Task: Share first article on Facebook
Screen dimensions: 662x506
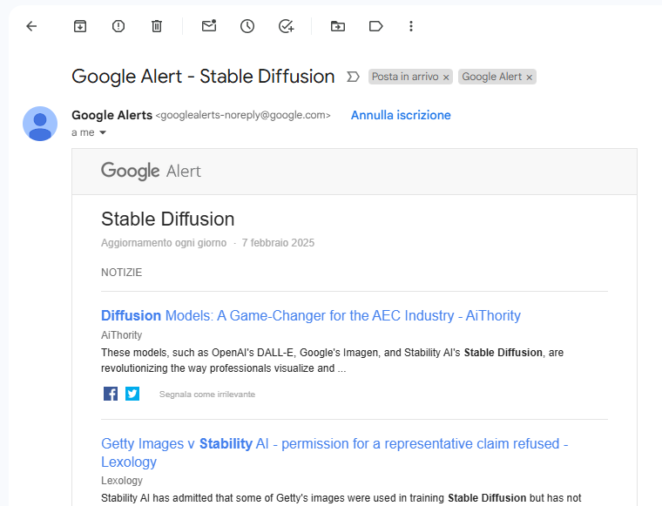Action: click(111, 394)
